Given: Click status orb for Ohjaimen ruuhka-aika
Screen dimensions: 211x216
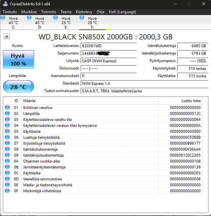Looking at the screenshot, I should [x=7, y=161].
